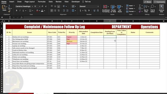
Task: Select column L header
Action: tap(150, 21)
